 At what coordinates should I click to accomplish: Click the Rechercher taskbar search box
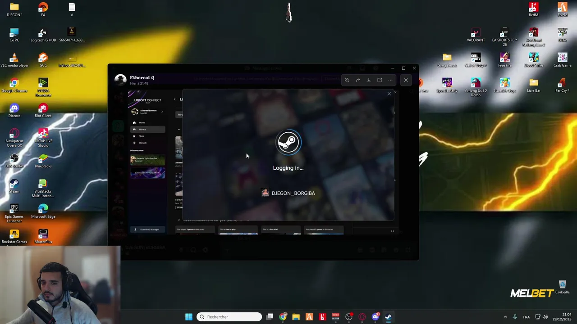click(x=229, y=317)
